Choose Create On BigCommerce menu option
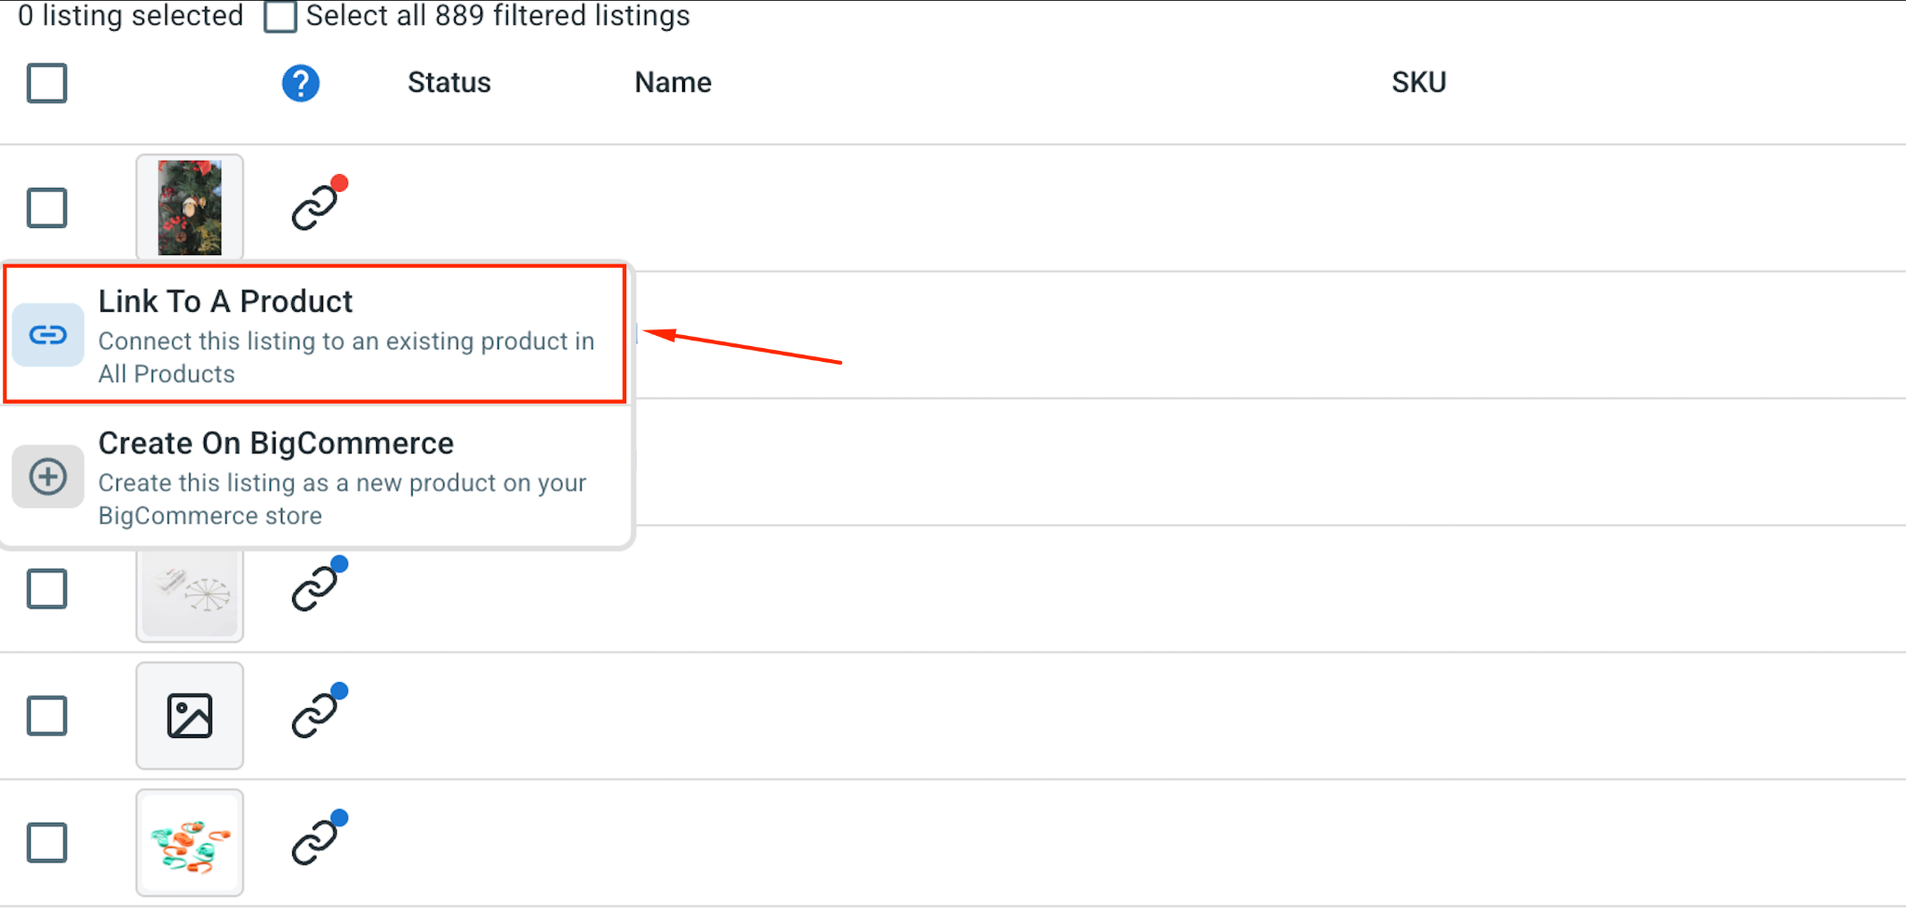The height and width of the screenshot is (911, 1906). click(x=315, y=477)
